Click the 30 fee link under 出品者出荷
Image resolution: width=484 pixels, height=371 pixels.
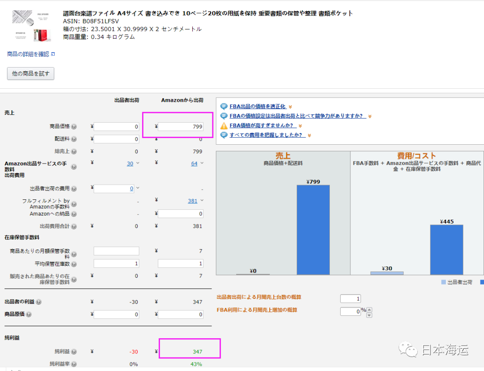pyautogui.click(x=130, y=164)
